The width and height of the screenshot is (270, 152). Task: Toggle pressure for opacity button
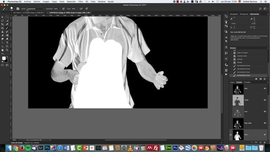click(63, 8)
